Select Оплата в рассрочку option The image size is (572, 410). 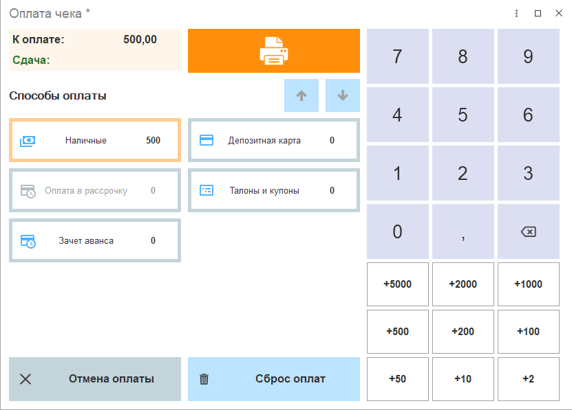pos(95,190)
